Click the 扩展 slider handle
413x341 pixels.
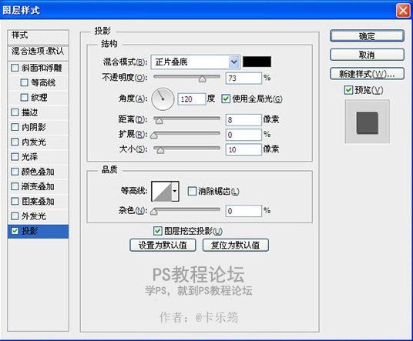[154, 135]
